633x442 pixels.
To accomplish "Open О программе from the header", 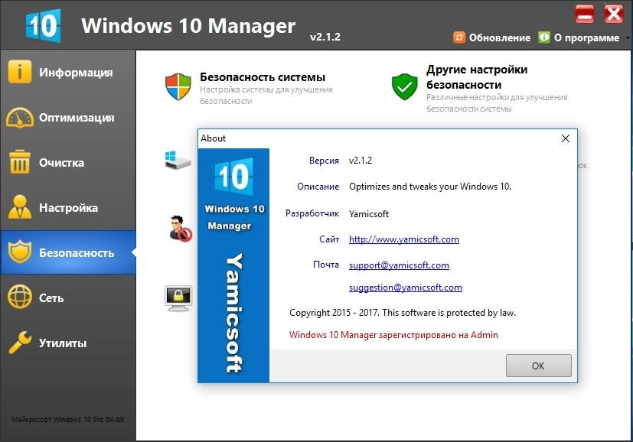I will click(586, 38).
